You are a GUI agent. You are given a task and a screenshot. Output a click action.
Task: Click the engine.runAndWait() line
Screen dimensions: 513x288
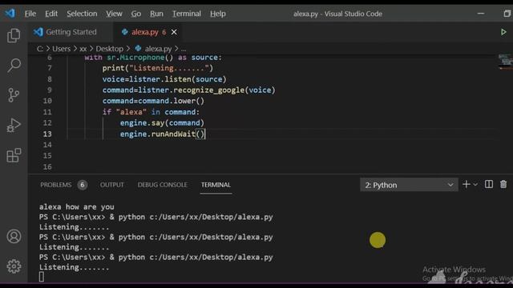162,134
